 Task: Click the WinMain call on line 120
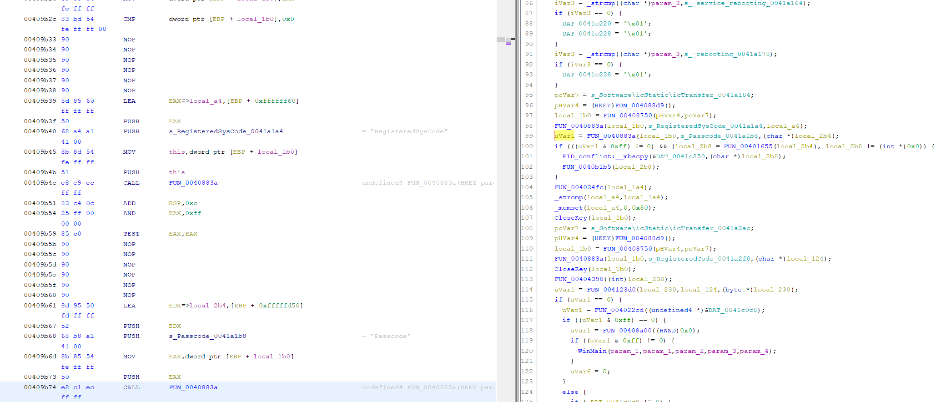point(592,351)
